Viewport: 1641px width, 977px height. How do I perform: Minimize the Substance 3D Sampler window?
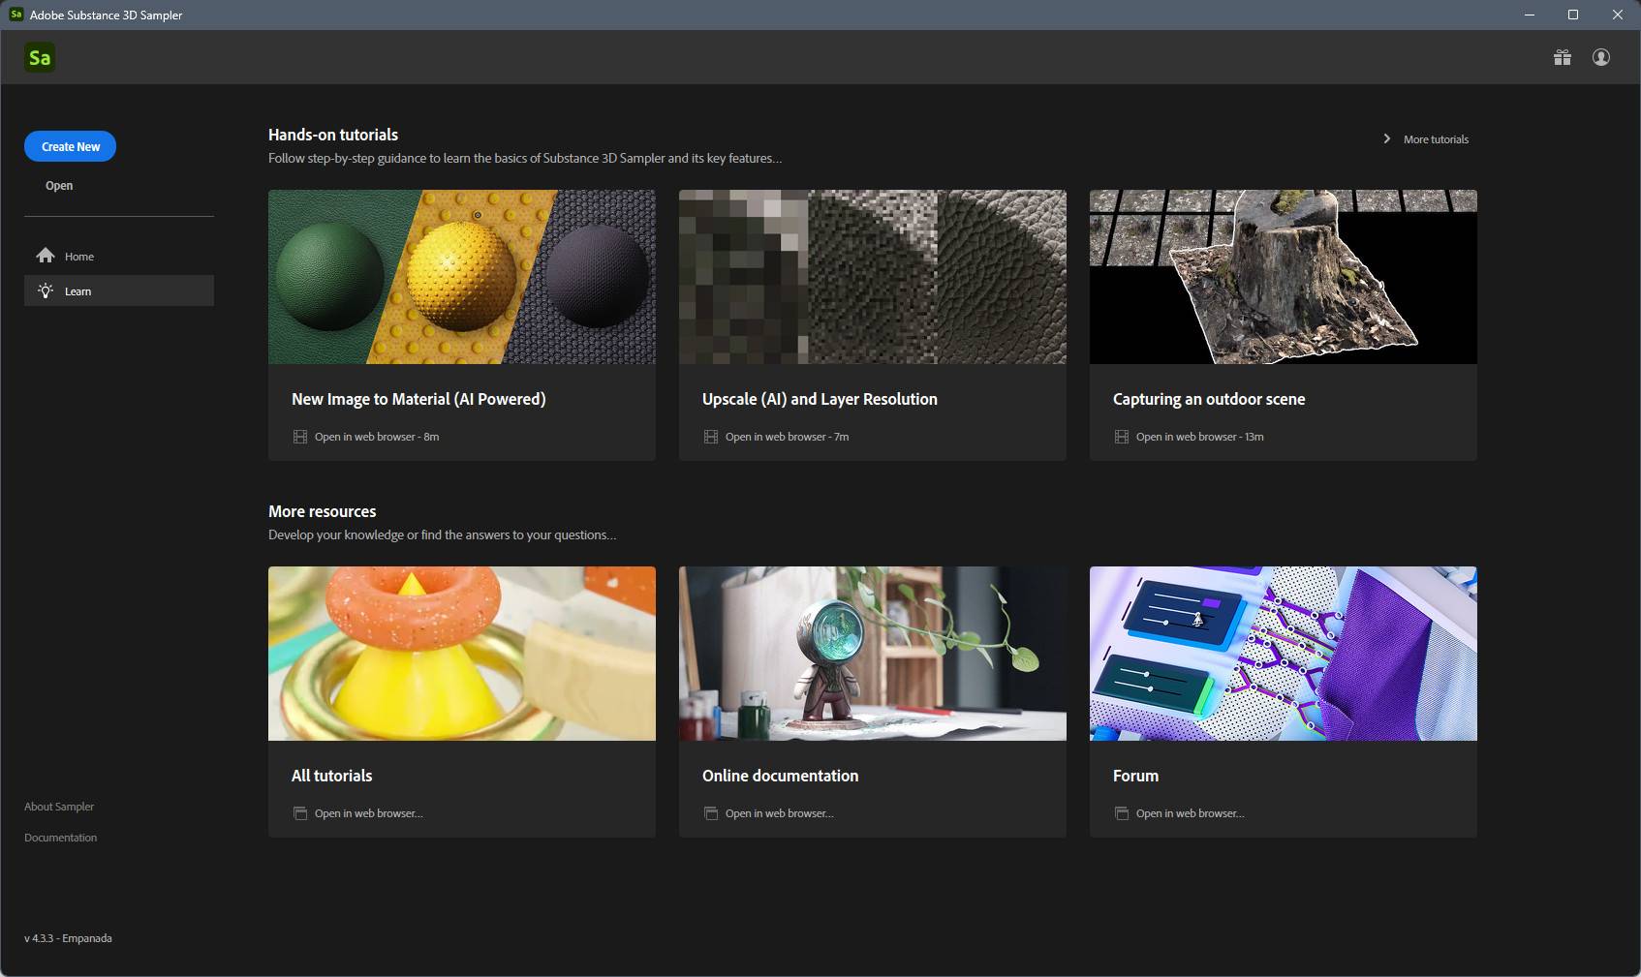point(1529,15)
